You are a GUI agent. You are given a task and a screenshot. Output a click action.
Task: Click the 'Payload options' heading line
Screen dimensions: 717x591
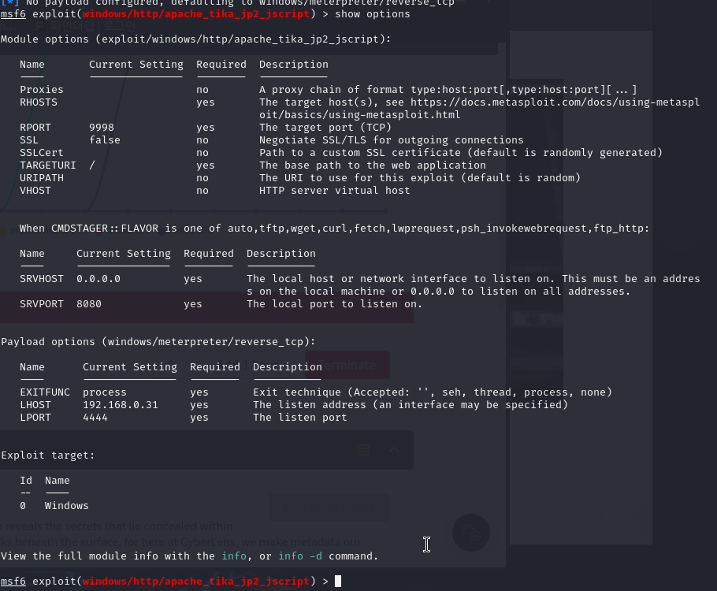point(158,342)
